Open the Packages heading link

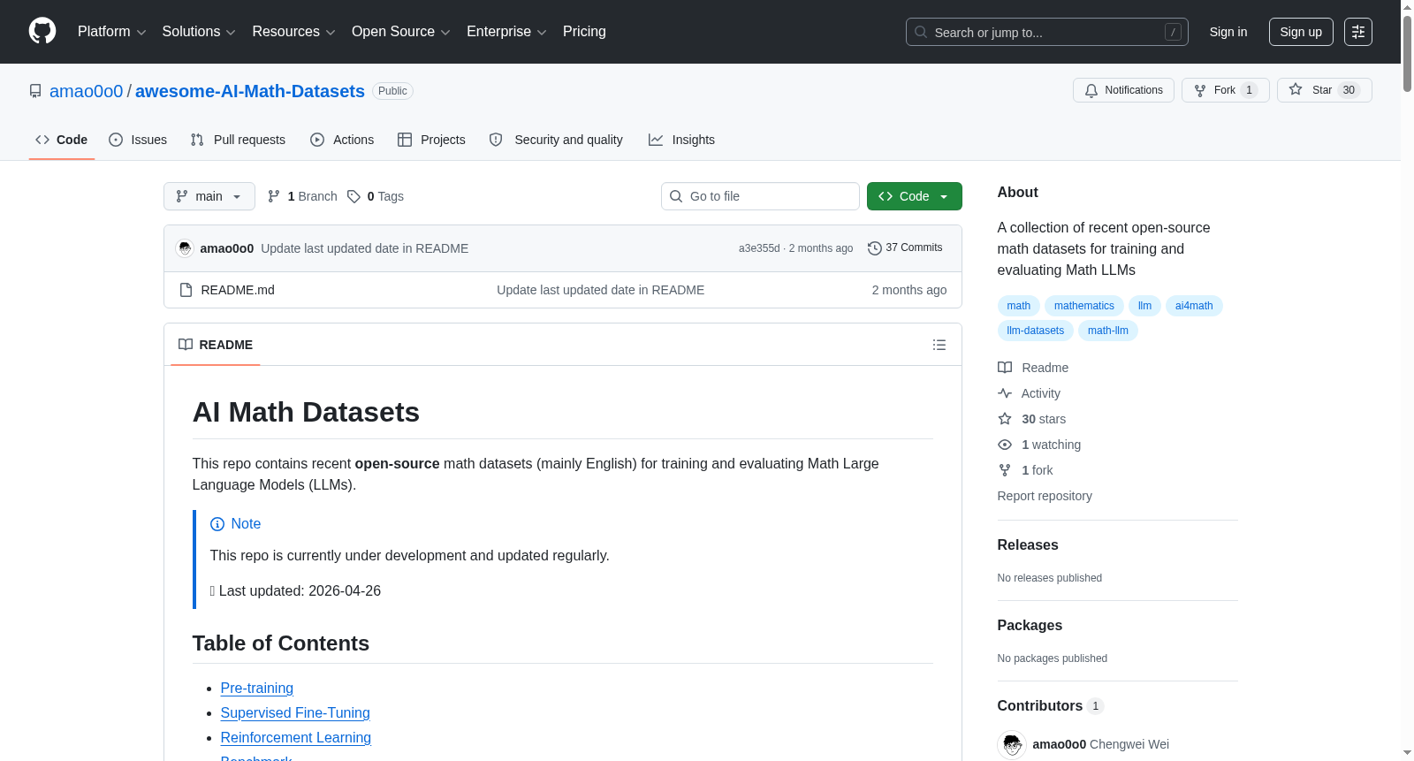1030,626
